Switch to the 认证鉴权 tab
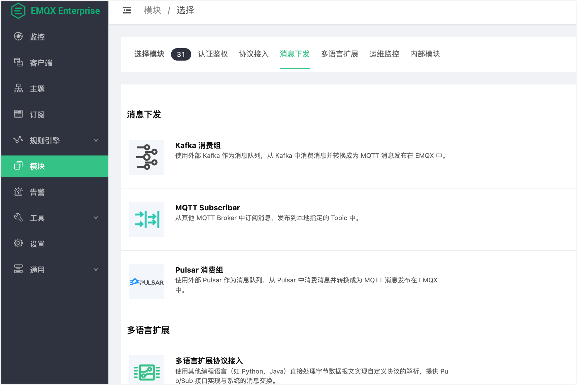The width and height of the screenshot is (577, 385). pos(213,54)
